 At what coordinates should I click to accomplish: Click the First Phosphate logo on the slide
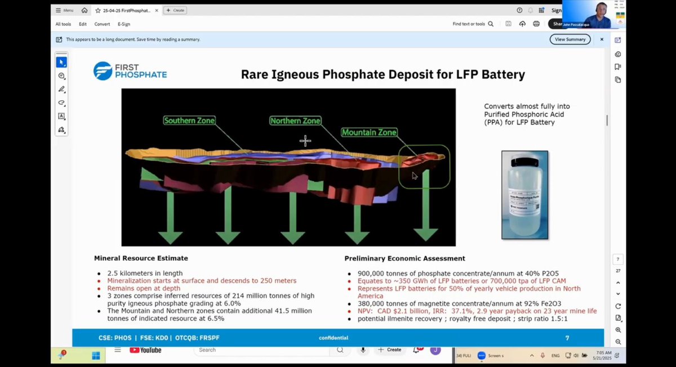click(130, 71)
